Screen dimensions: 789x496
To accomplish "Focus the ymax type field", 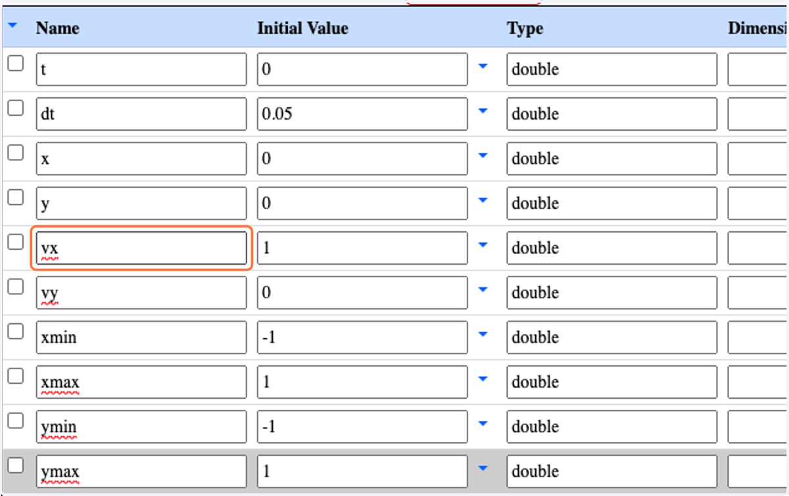I will click(612, 472).
